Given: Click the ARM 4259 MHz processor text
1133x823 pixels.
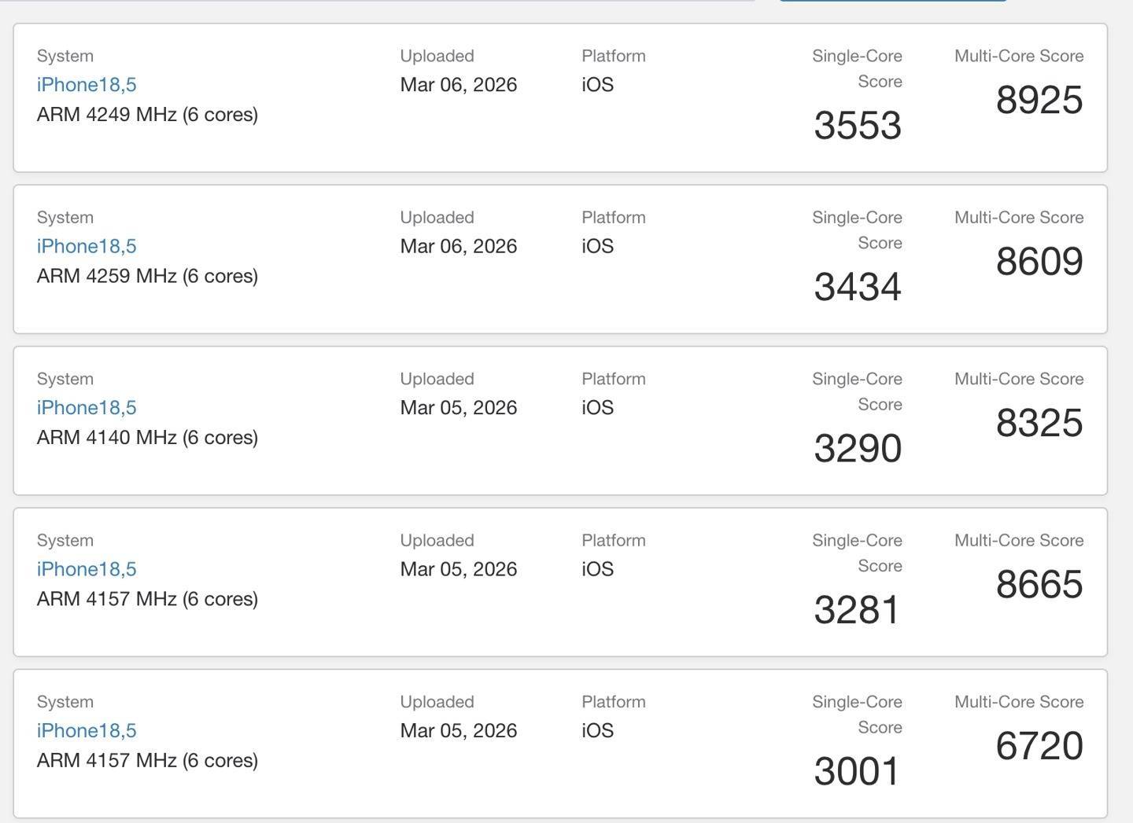Looking at the screenshot, I should (x=147, y=276).
